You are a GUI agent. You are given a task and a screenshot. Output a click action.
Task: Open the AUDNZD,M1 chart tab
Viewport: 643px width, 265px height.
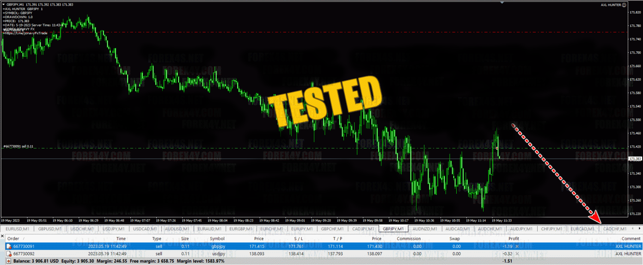425,229
